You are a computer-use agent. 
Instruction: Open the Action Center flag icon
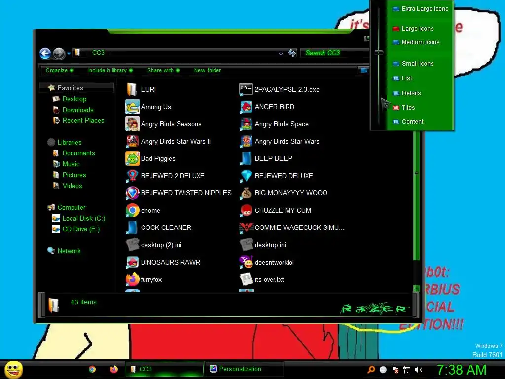coord(395,370)
